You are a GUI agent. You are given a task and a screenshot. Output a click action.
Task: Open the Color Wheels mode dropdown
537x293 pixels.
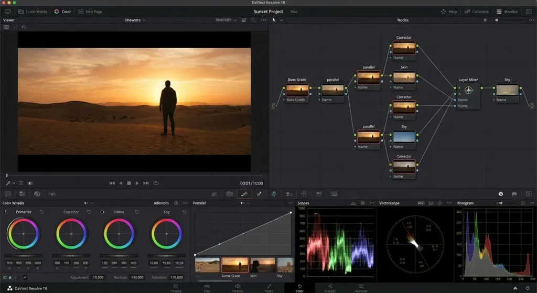click(89, 203)
